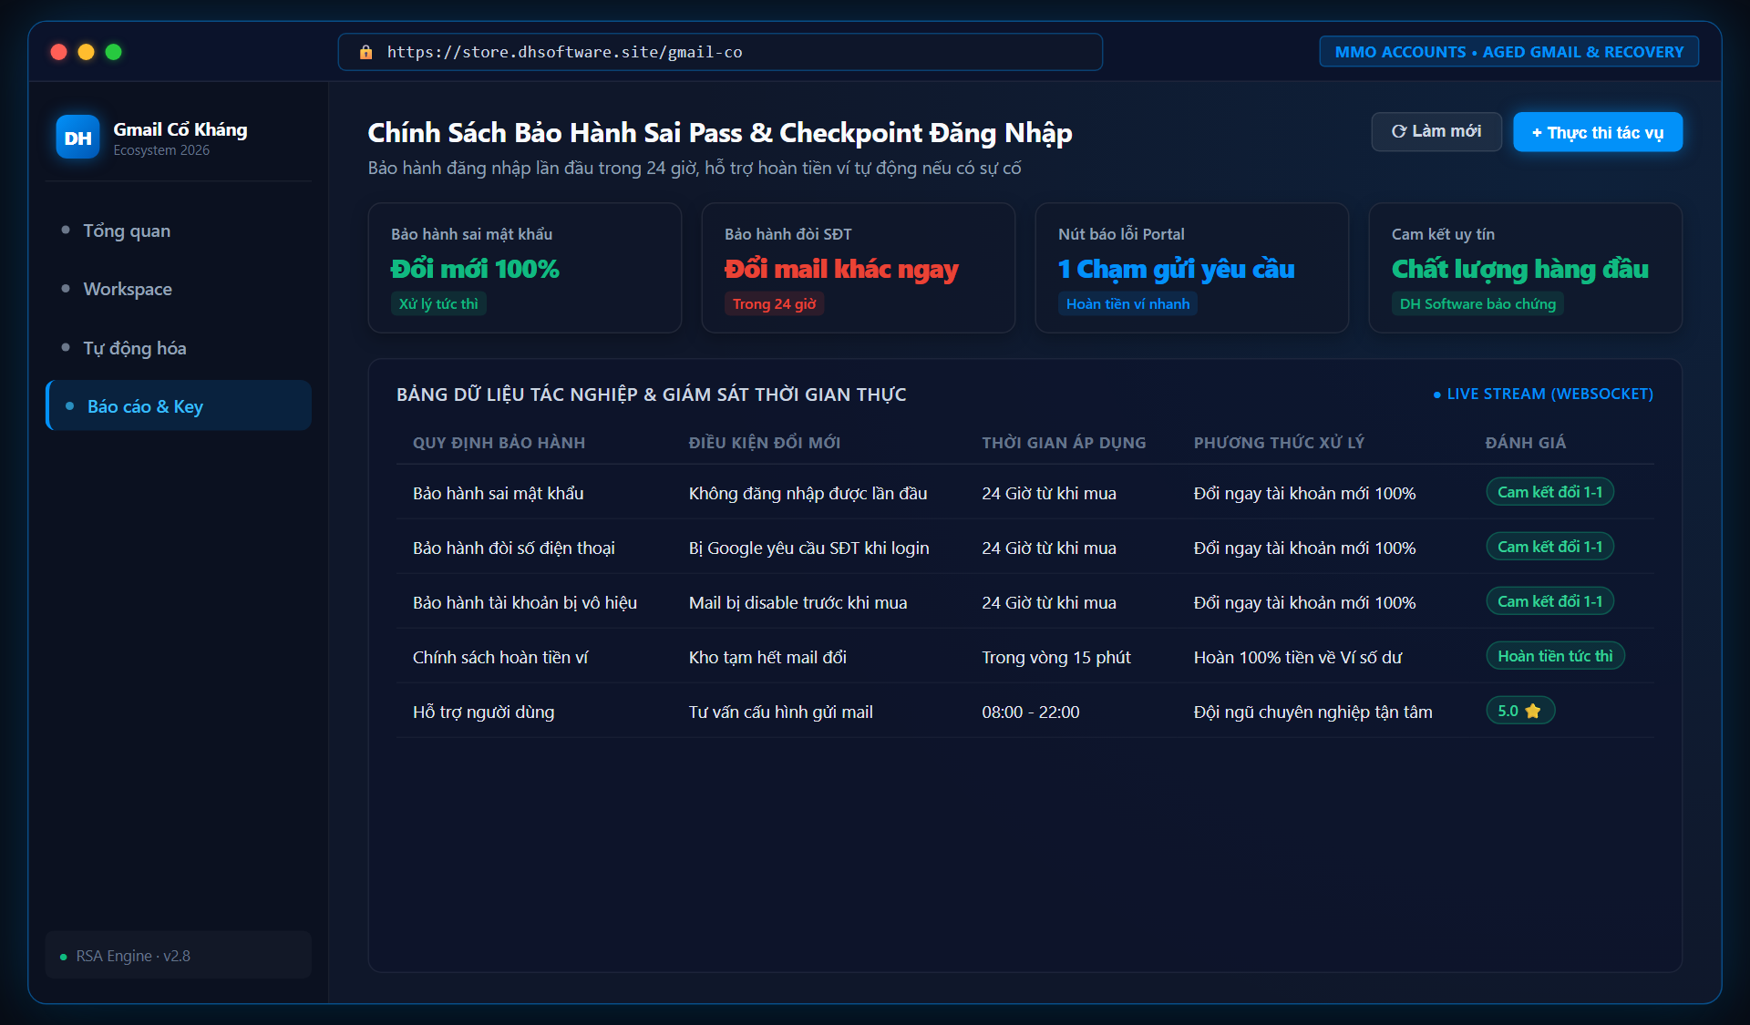Click the Hoàn tiền tức thì badge
1750x1025 pixels.
(1556, 656)
